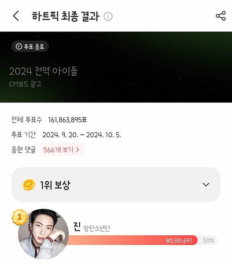The height and width of the screenshot is (264, 232).
Task: Open 진's profile photo thumbnail
Action: pyautogui.click(x=43, y=234)
